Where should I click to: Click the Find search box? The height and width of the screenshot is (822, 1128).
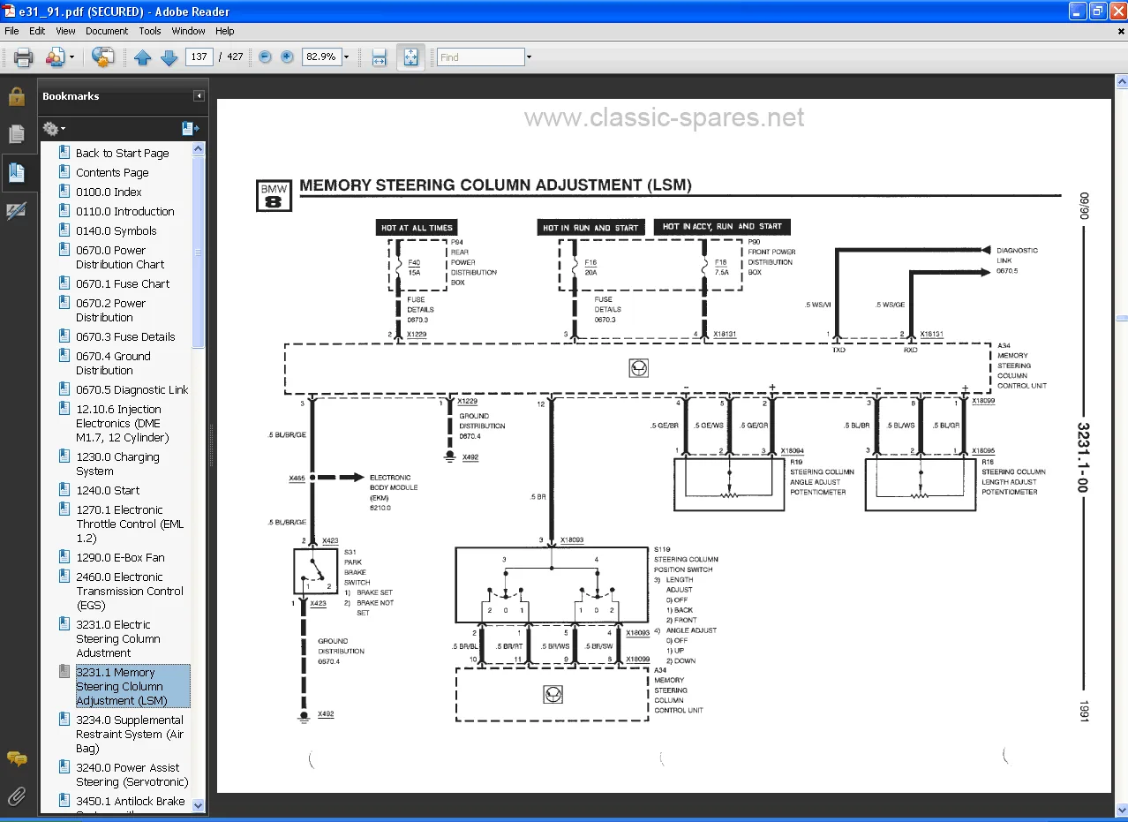[480, 57]
